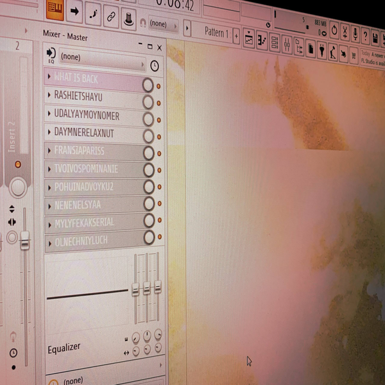The image size is (385, 385).
Task: Toggle the Insert 2 track mute LED
Action: [x=17, y=165]
